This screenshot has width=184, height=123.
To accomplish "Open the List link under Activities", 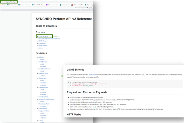I will tap(43, 60).
